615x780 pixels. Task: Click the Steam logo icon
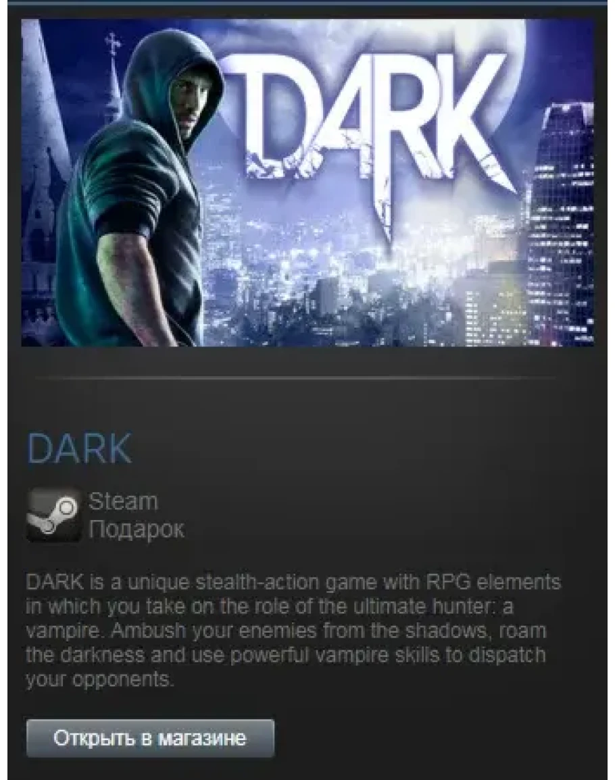click(53, 515)
